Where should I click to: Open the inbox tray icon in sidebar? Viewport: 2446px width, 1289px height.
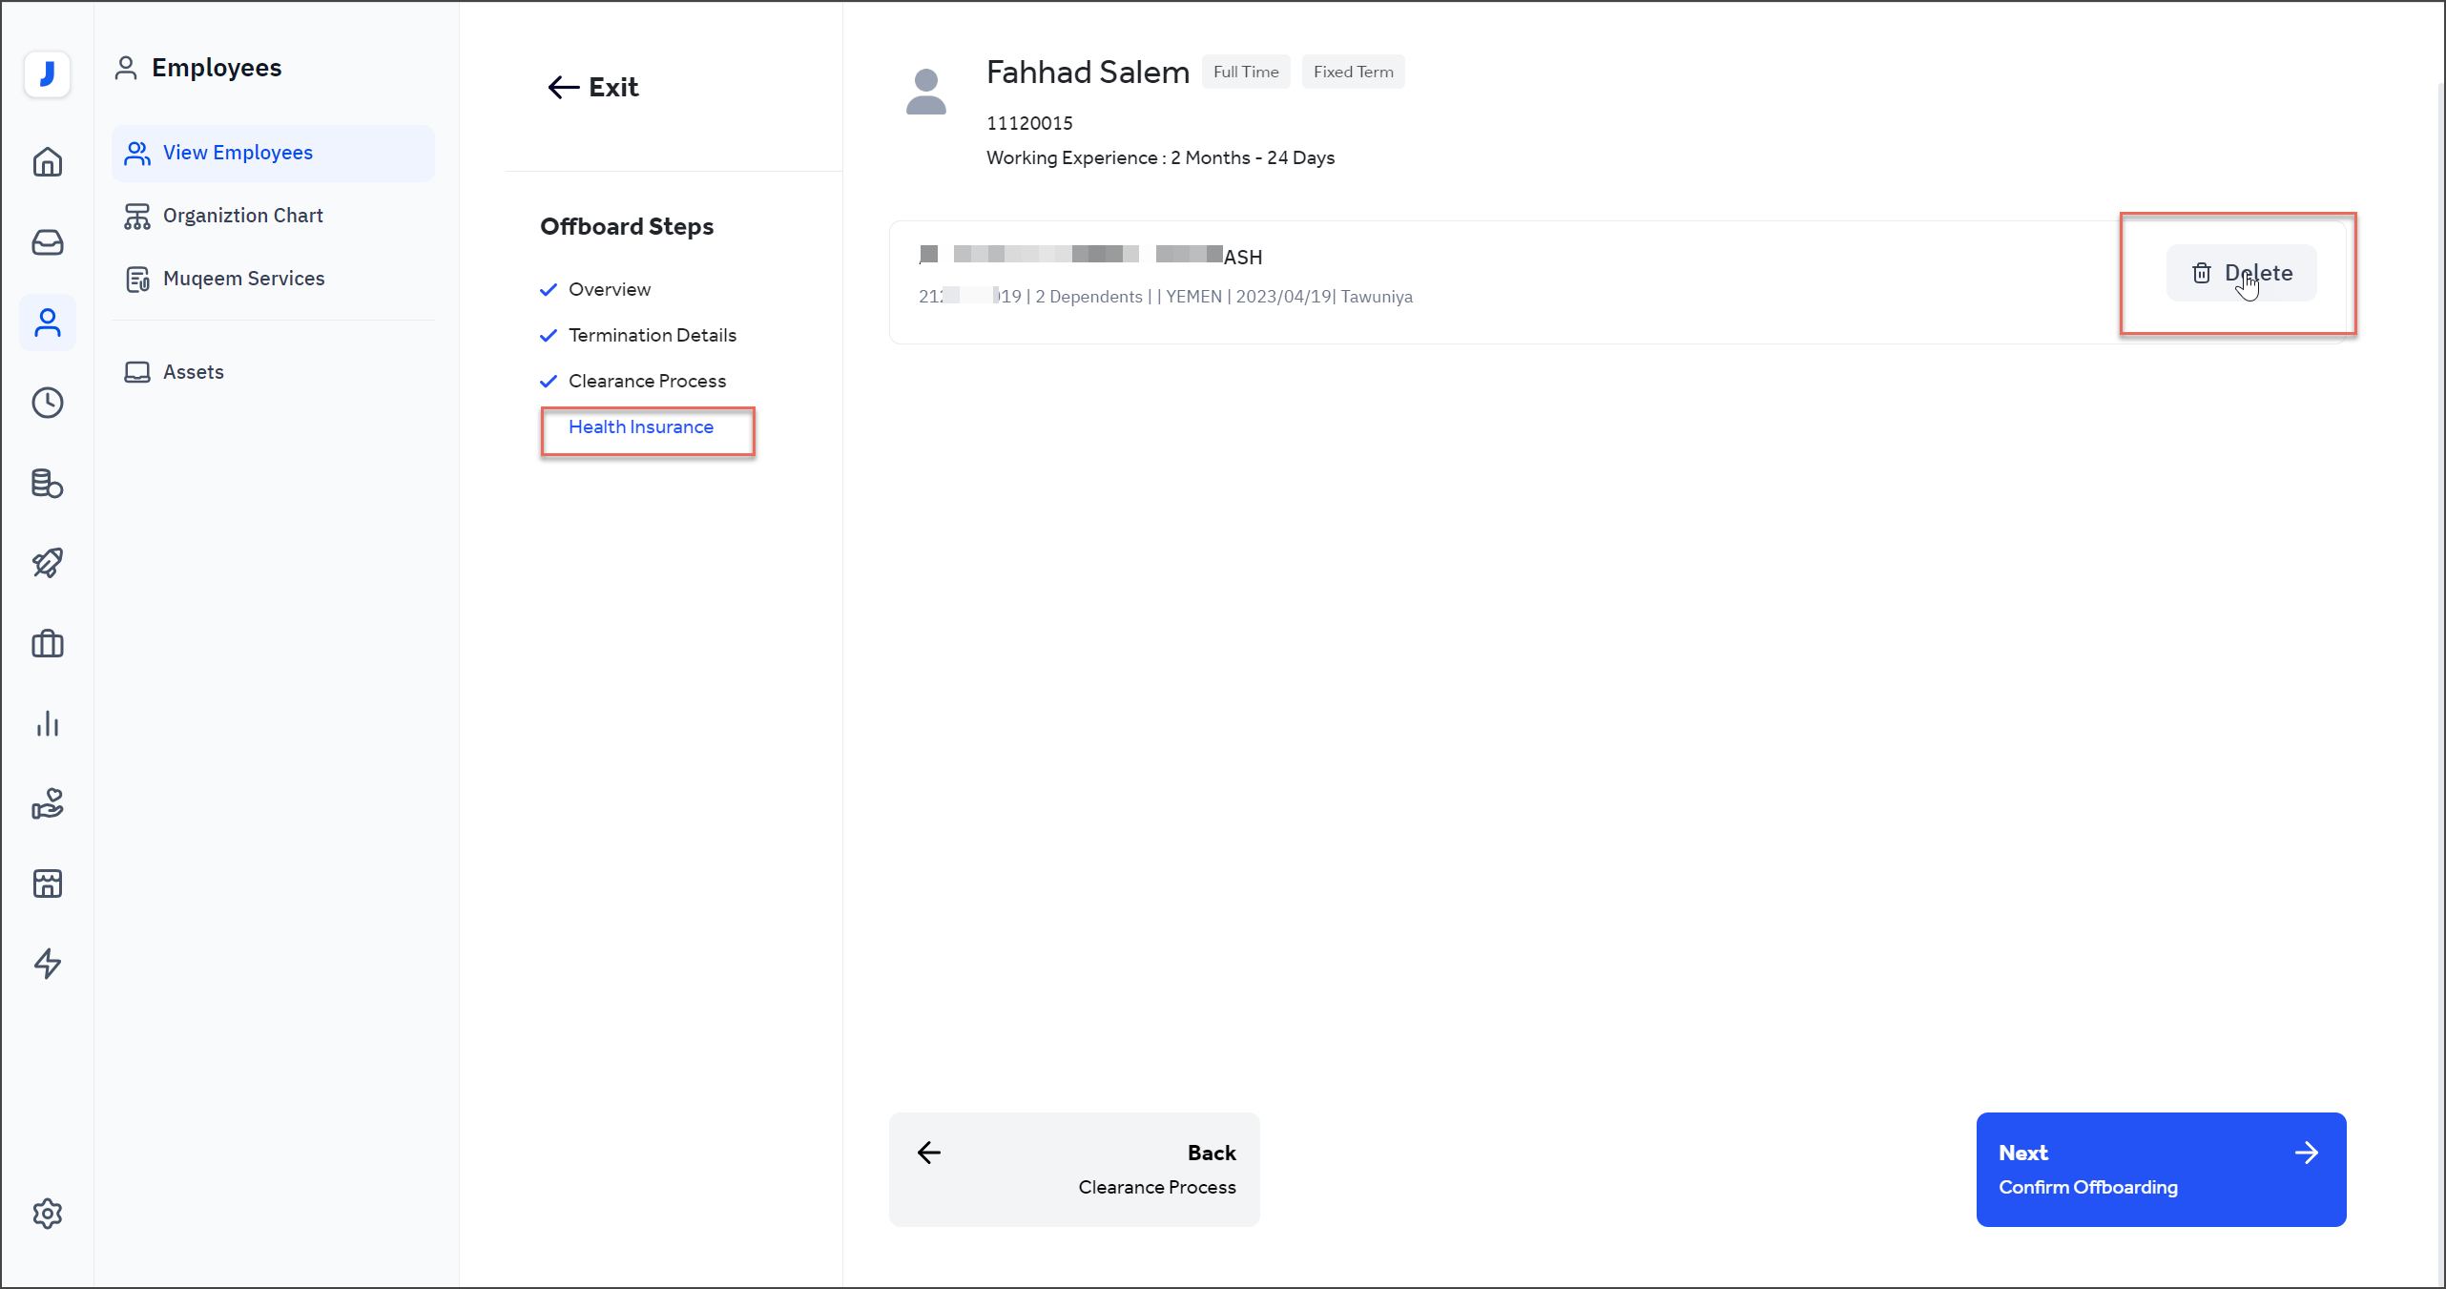click(47, 242)
